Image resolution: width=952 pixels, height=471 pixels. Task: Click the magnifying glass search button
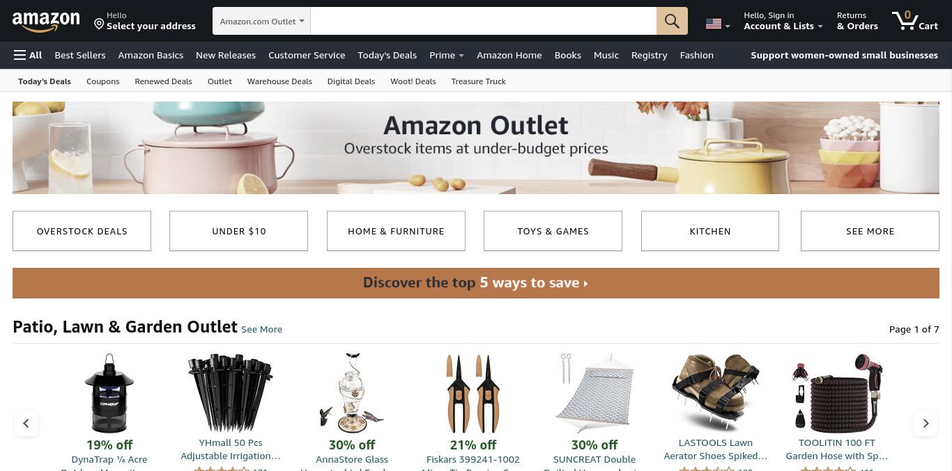[672, 21]
